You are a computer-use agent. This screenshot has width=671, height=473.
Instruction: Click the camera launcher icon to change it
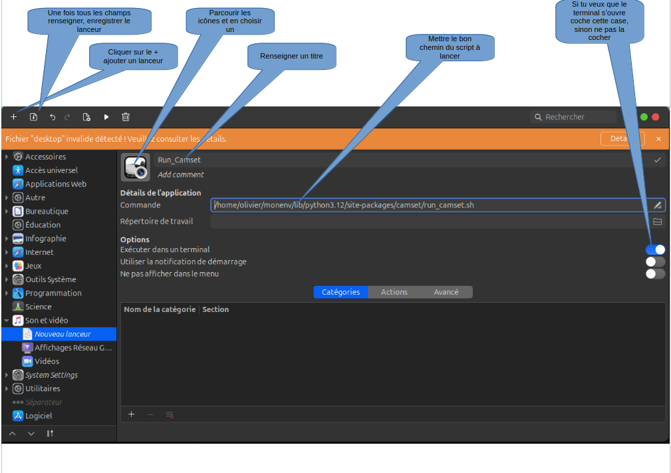coord(136,168)
